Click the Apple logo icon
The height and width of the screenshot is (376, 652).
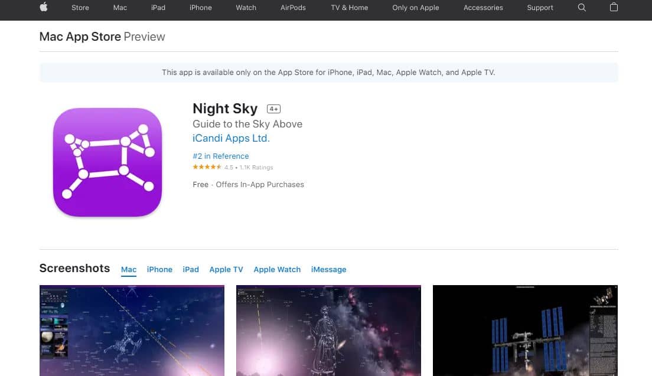(44, 7)
